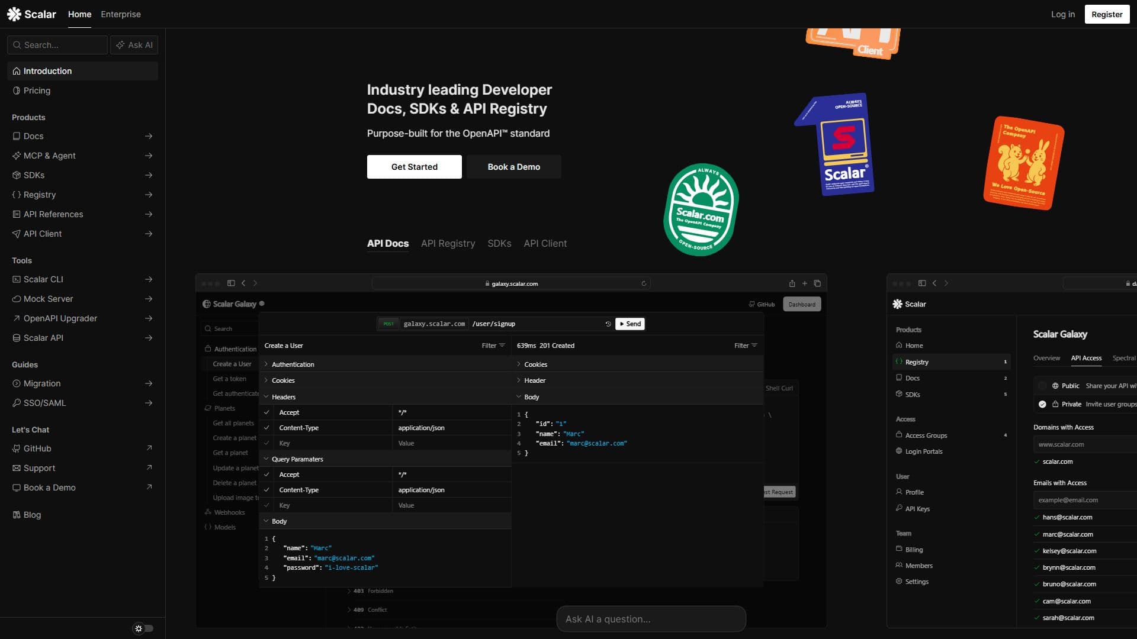Screen dimensions: 1137x639
Task: Click the browser reload icon in address bar
Action: [644, 284]
